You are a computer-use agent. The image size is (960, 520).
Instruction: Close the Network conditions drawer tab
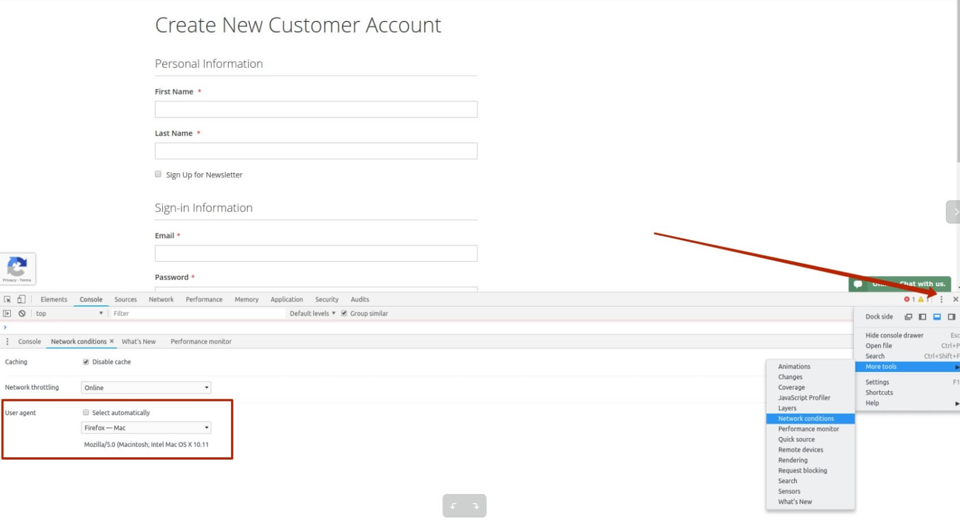112,342
